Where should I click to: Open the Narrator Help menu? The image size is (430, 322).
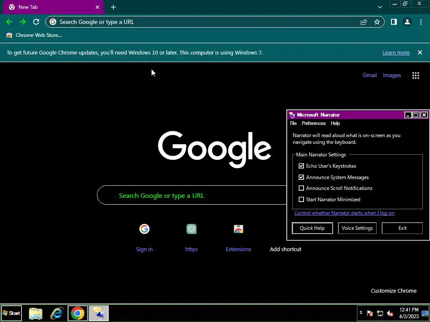335,123
